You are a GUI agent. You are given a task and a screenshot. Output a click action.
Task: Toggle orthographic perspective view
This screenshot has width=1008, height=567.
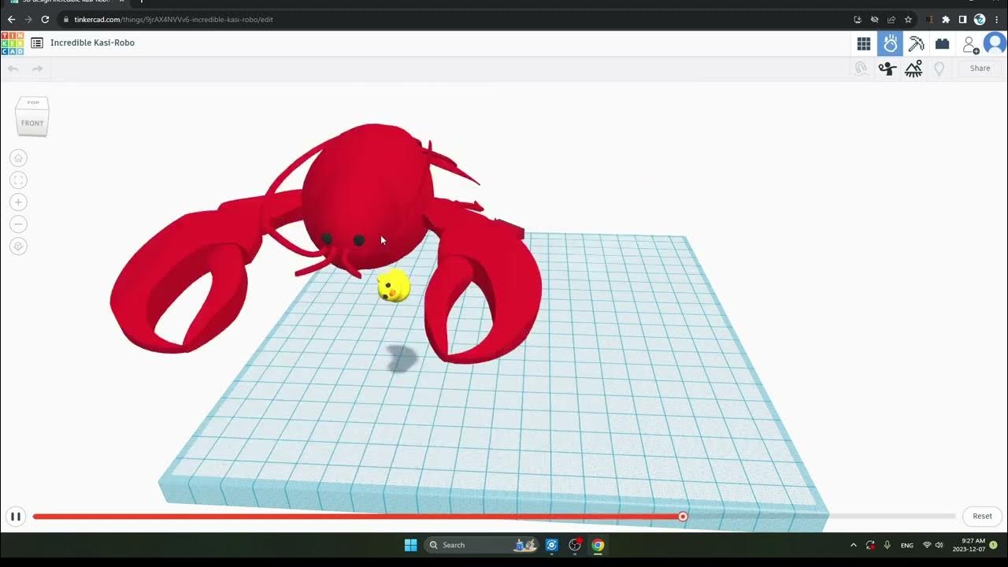point(18,246)
